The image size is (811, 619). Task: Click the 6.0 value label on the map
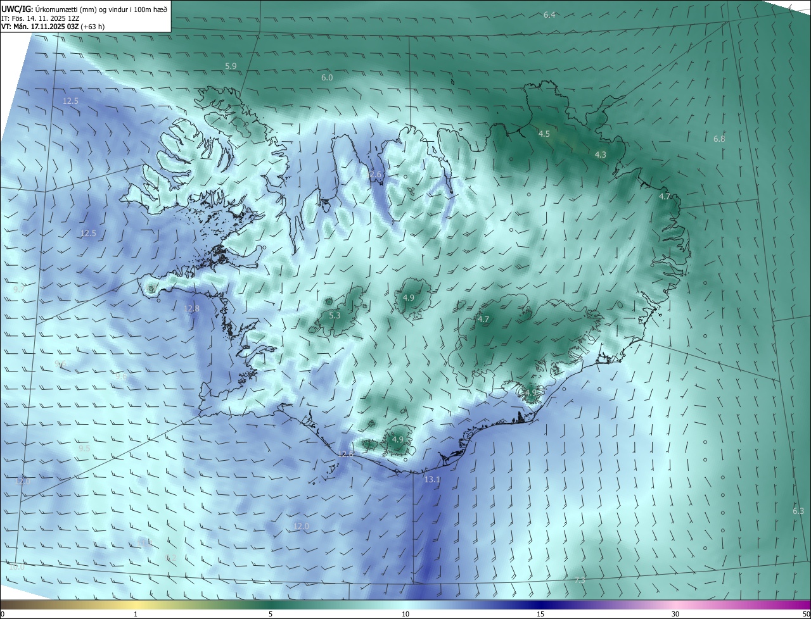(x=327, y=77)
